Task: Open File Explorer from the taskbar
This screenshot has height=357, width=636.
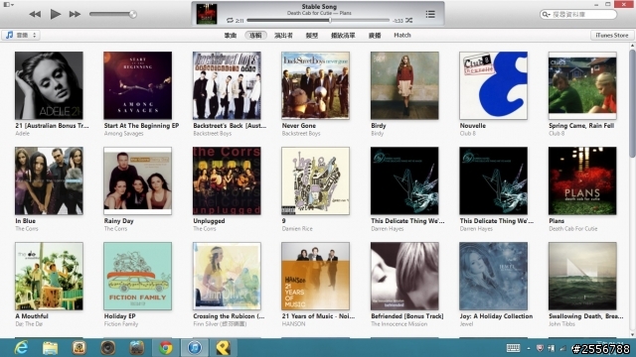Action: tap(50, 348)
